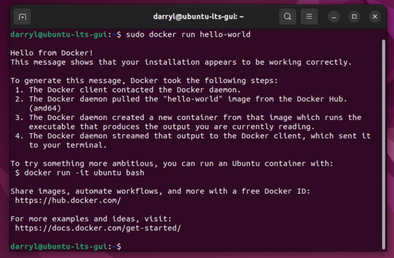Click the 'to your terminal.' line
394x258 pixels.
point(68,145)
